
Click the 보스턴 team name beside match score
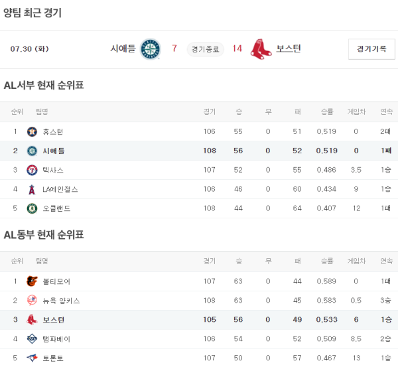[x=289, y=48]
